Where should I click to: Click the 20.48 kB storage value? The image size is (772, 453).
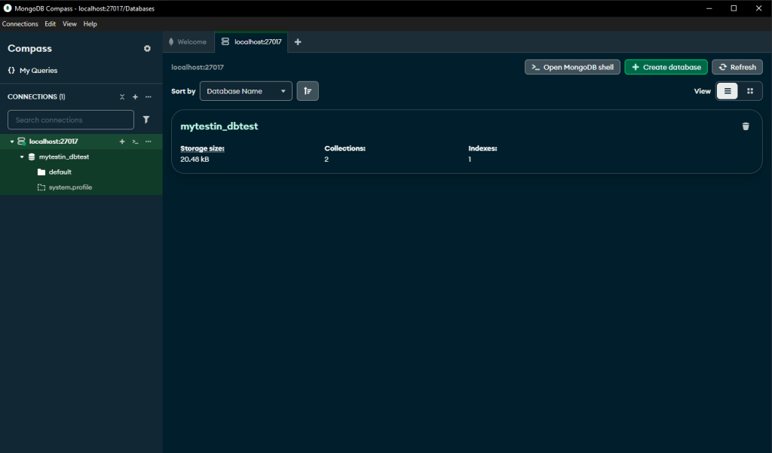point(195,160)
